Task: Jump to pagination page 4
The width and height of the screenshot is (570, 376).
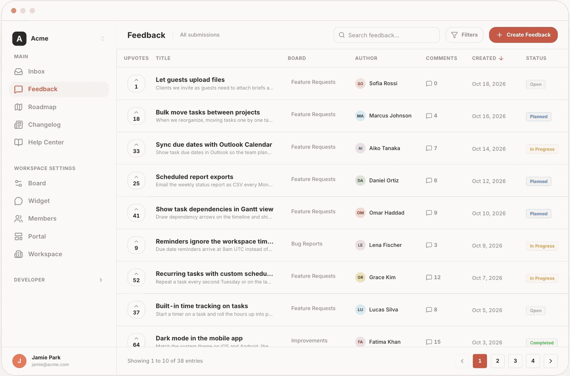Action: (x=533, y=361)
